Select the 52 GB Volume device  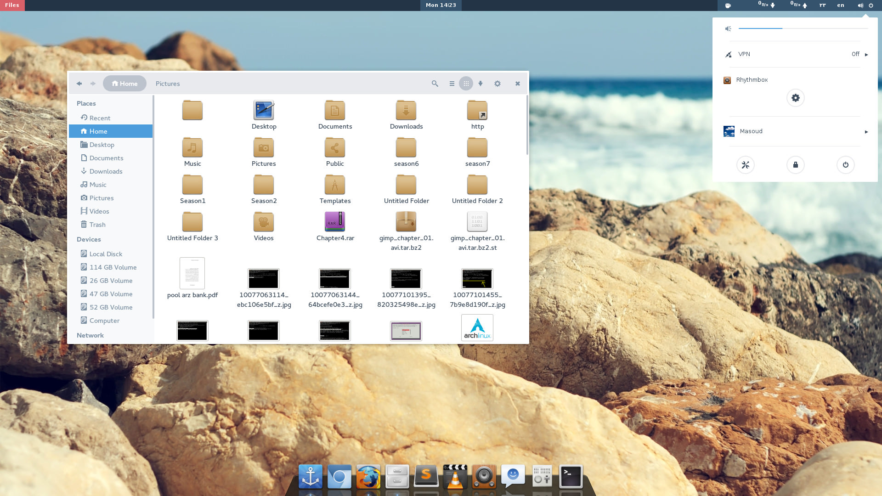(111, 307)
